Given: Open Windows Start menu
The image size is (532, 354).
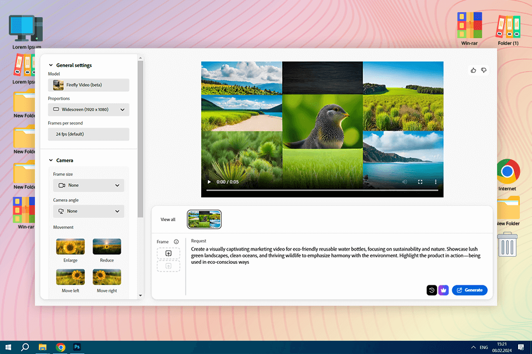Looking at the screenshot, I should coord(8,347).
